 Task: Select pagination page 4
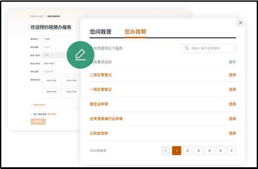point(210,150)
